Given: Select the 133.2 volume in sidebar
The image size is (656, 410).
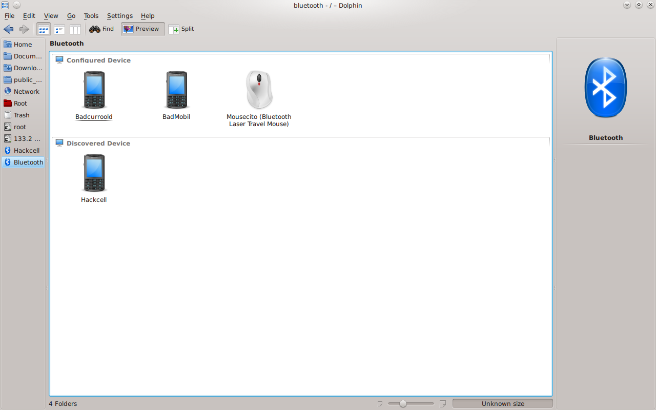Looking at the screenshot, I should point(23,139).
